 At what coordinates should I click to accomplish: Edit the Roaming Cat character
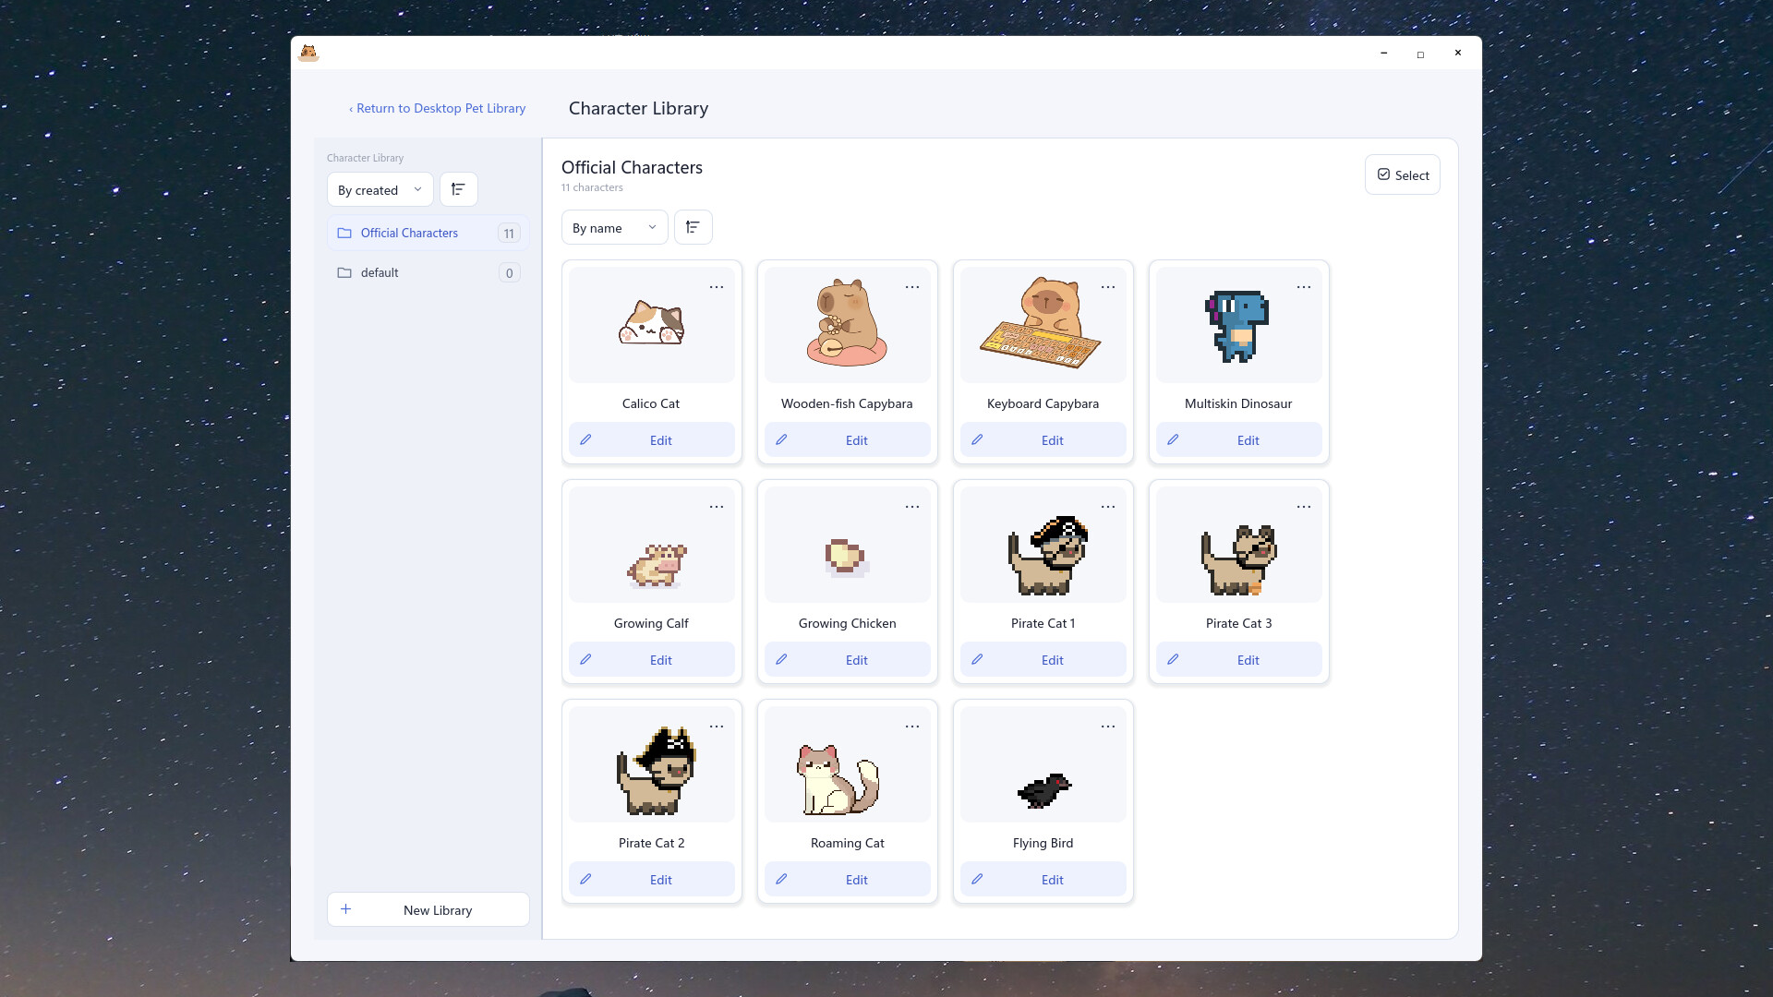tap(847, 880)
